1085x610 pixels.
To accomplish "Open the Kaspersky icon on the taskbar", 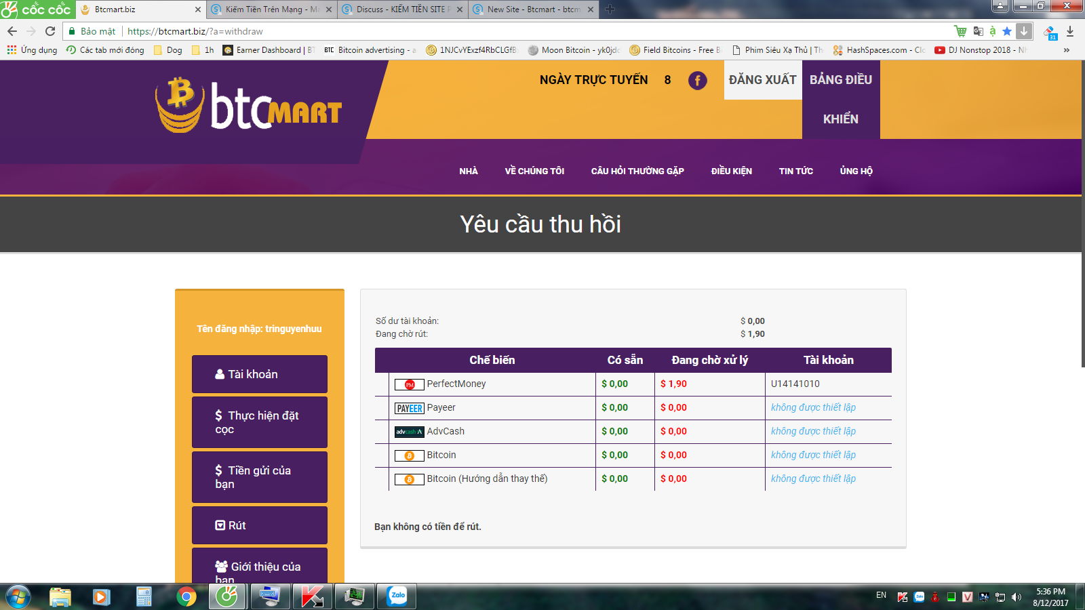I will (312, 596).
